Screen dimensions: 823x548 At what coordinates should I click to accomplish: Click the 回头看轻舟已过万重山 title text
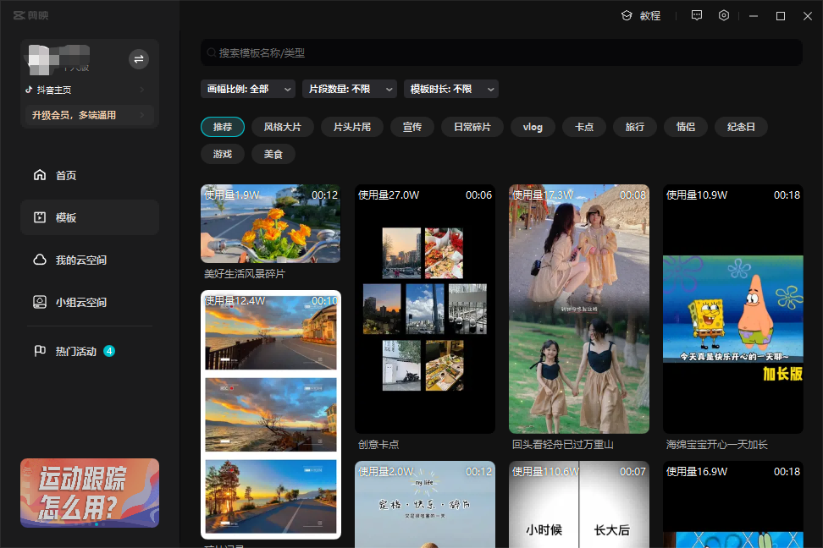pos(563,445)
